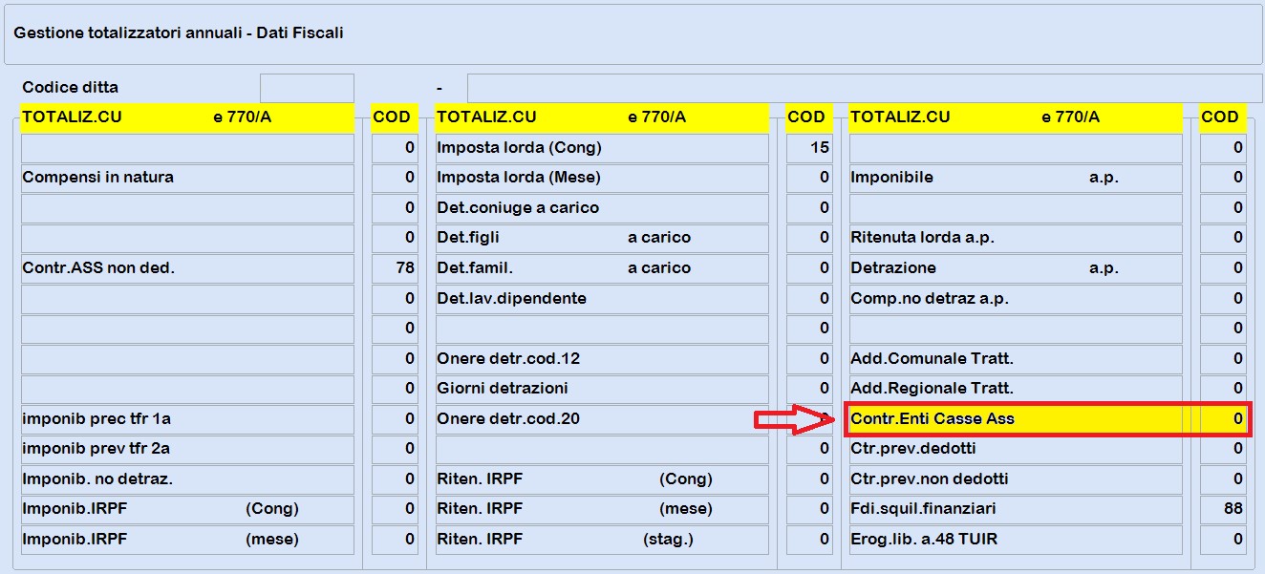Select COD value 78 for Contr.ASS non ded.
This screenshot has height=574, width=1265.
pyautogui.click(x=395, y=268)
